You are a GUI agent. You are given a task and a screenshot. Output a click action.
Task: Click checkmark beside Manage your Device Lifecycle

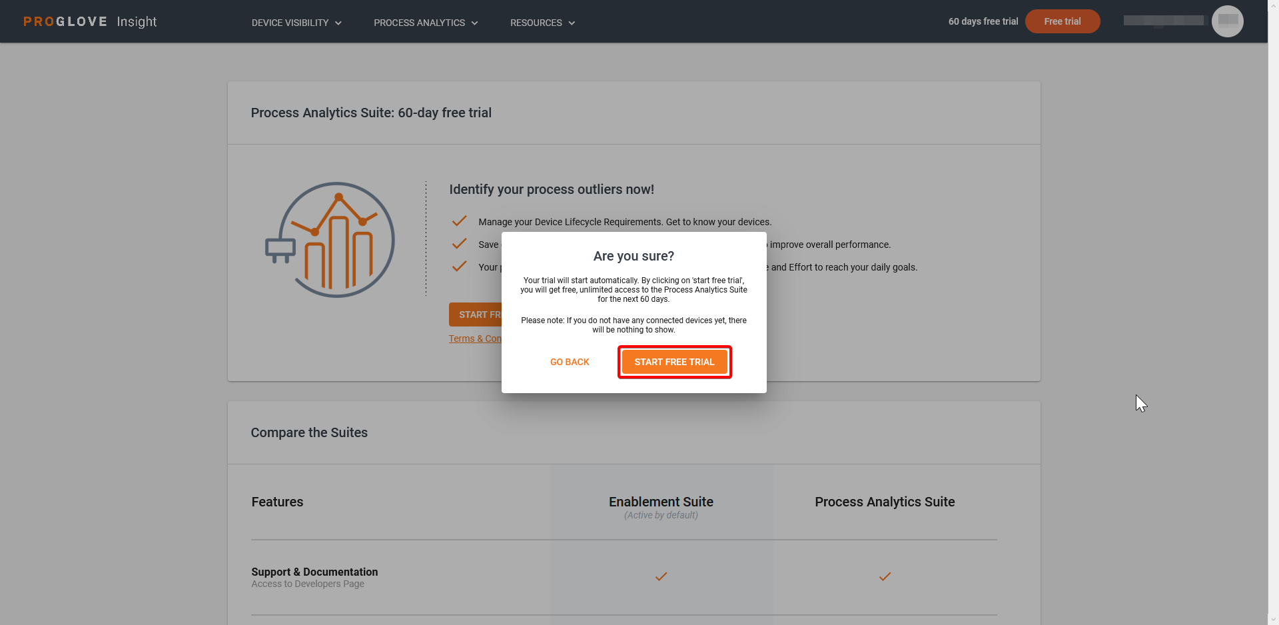[459, 221]
